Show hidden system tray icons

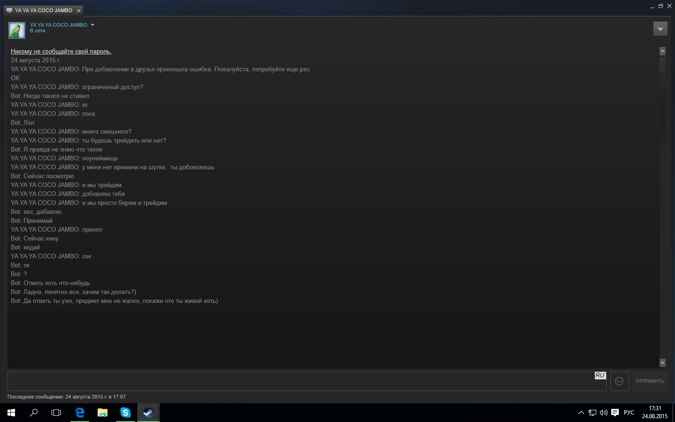click(581, 413)
